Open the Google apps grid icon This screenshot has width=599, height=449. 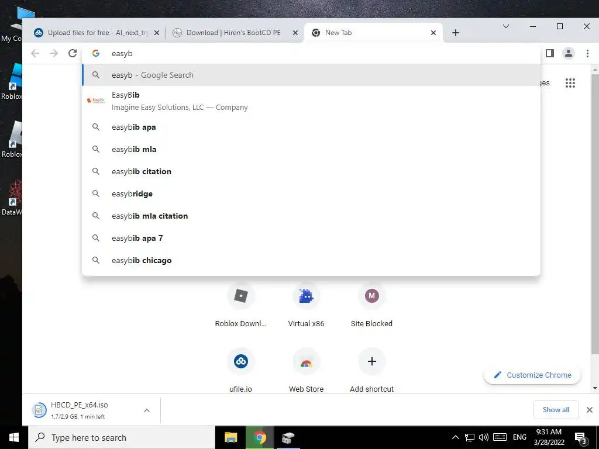point(570,83)
